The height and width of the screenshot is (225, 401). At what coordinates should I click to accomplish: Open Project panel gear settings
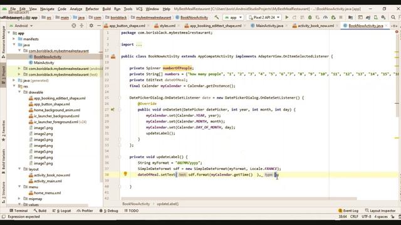point(91,26)
